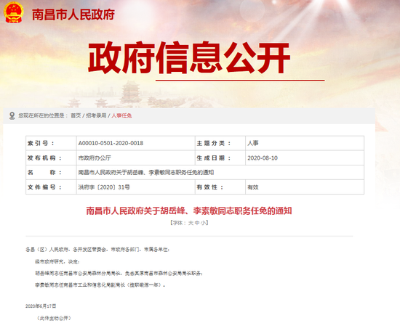Select the document name in table row
This screenshot has width=400, height=323.
click(146, 173)
